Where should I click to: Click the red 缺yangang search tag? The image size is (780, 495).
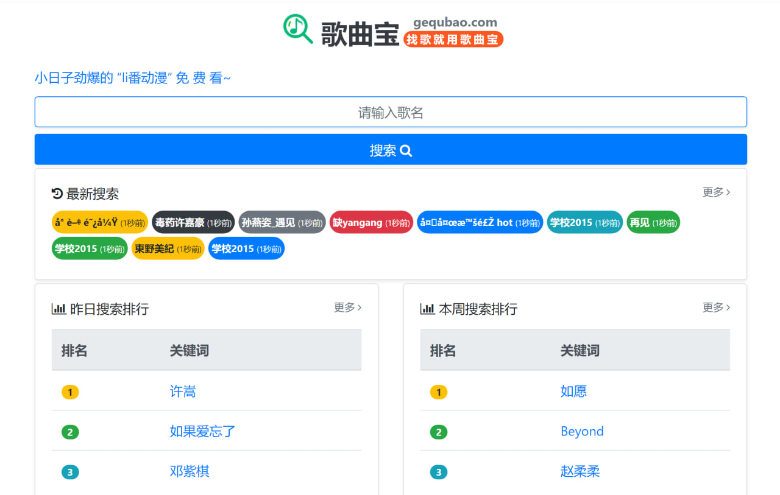tap(370, 222)
